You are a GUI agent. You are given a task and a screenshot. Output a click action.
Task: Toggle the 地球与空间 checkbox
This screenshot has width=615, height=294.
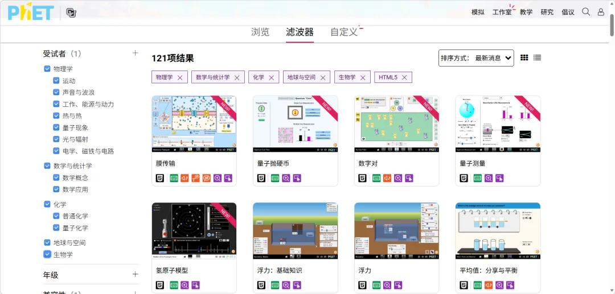[x=47, y=243]
